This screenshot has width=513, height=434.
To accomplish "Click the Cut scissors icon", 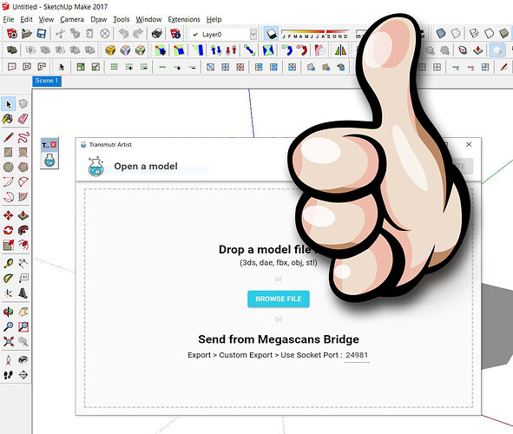I will pyautogui.click(x=60, y=34).
